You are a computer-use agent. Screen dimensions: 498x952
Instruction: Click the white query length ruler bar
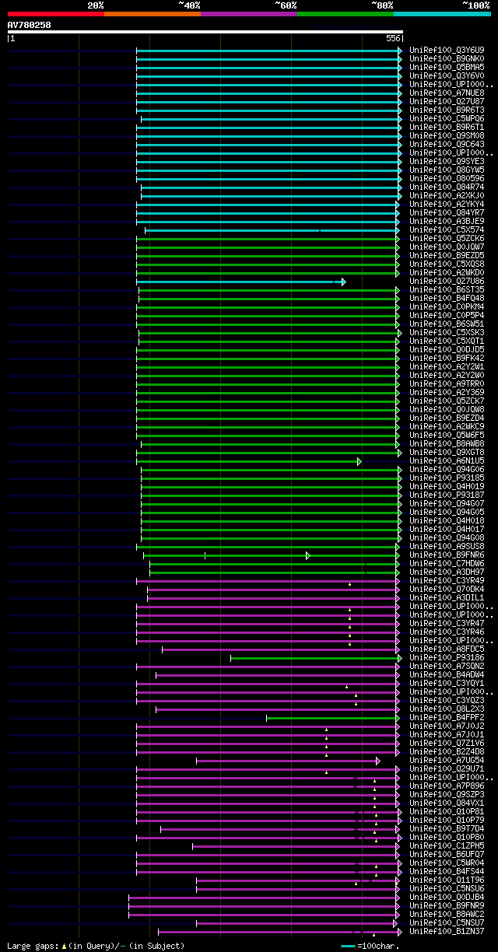(205, 32)
